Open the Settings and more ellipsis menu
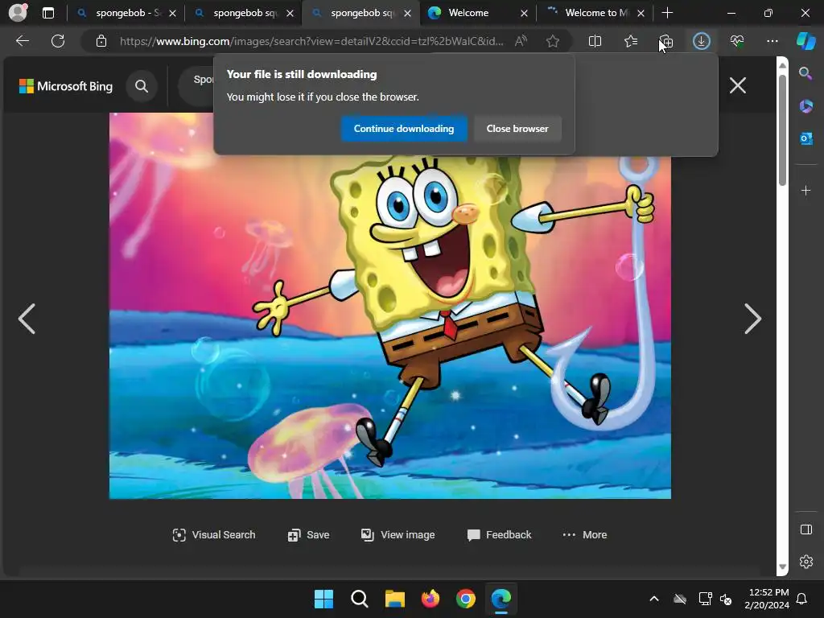 click(x=772, y=41)
